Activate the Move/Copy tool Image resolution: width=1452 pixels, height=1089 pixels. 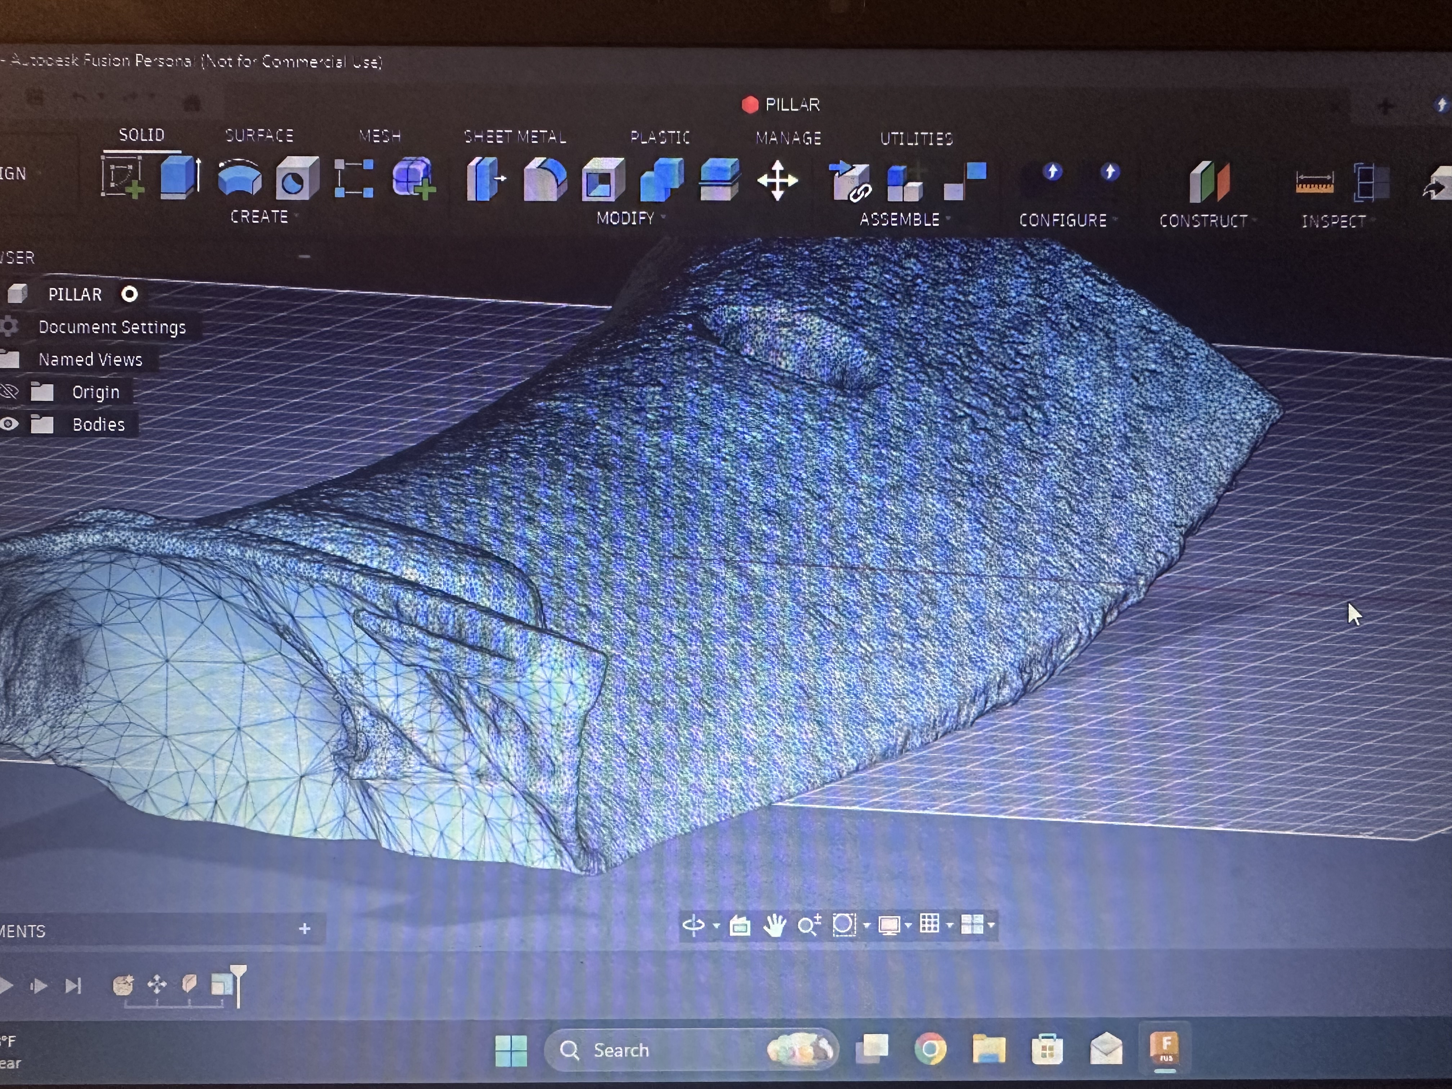point(777,180)
